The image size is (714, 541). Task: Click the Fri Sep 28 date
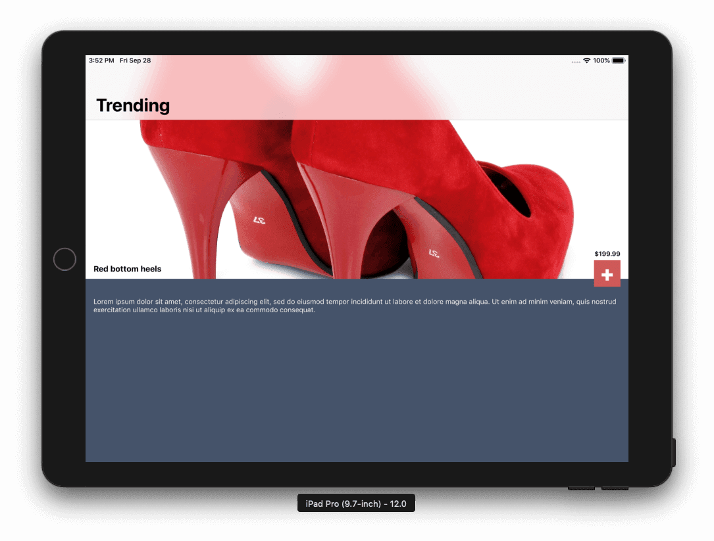(135, 60)
